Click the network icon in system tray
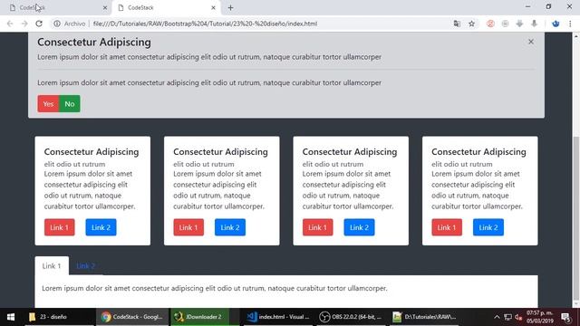The width and height of the screenshot is (580, 326). pyautogui.click(x=507, y=317)
